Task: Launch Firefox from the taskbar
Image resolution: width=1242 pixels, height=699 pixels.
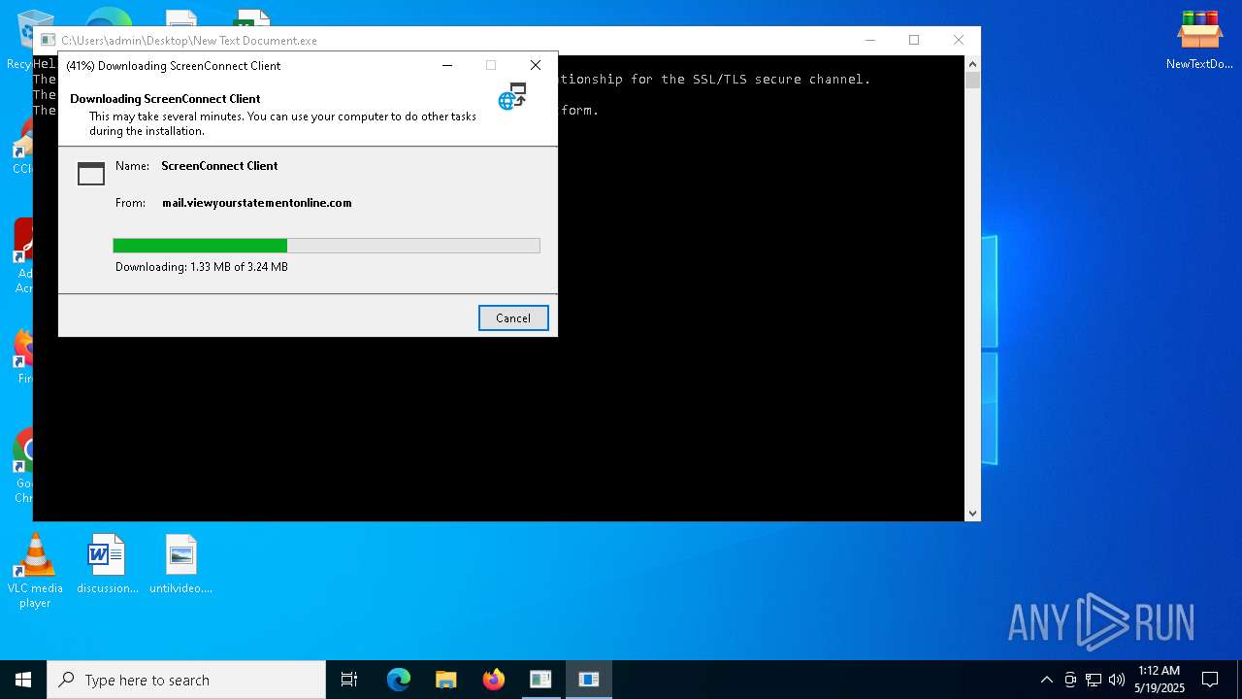Action: pos(494,680)
